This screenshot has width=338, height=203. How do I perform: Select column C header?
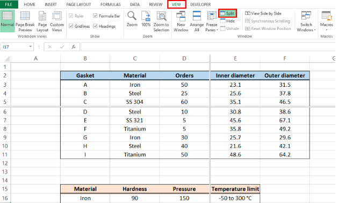pos(135,58)
